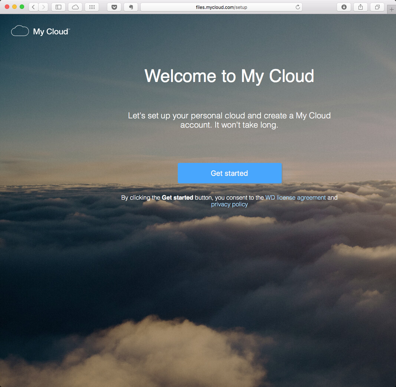This screenshot has width=396, height=387.
Task: Click the back navigation arrow
Action: click(x=33, y=7)
